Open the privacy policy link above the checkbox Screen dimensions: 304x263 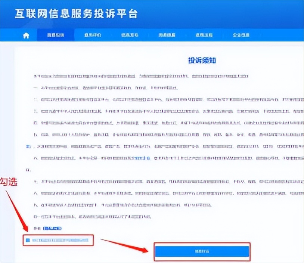click(x=53, y=228)
